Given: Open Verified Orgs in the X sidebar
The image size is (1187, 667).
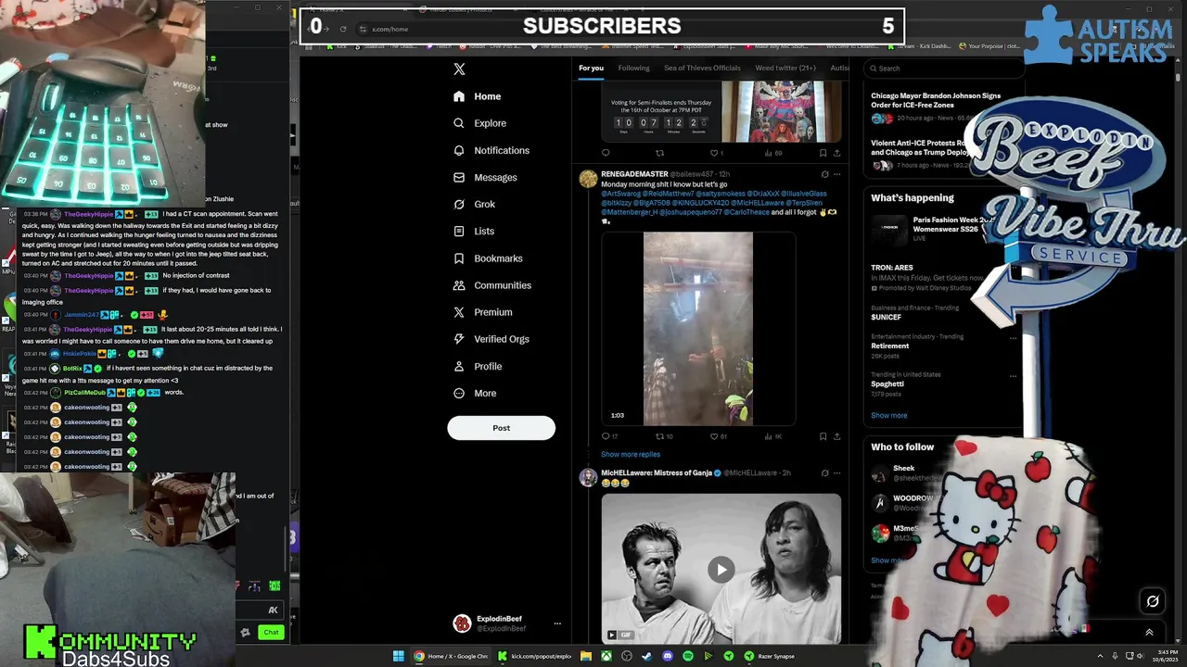Looking at the screenshot, I should [491, 339].
